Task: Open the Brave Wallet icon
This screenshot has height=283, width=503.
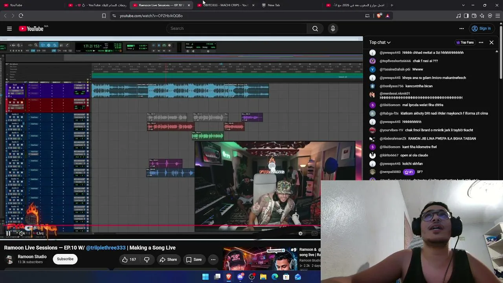Action: coord(474,16)
